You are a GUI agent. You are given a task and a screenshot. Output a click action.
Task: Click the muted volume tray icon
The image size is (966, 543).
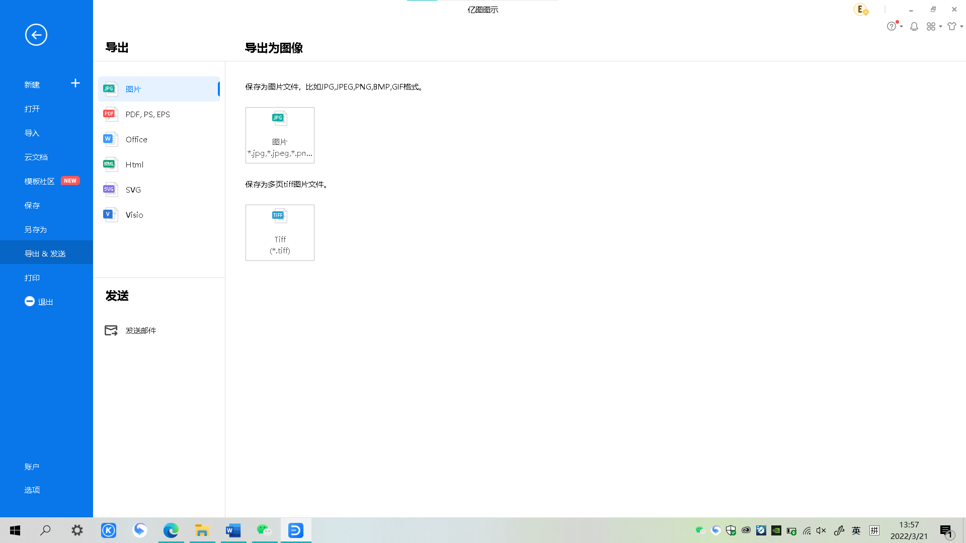(821, 530)
